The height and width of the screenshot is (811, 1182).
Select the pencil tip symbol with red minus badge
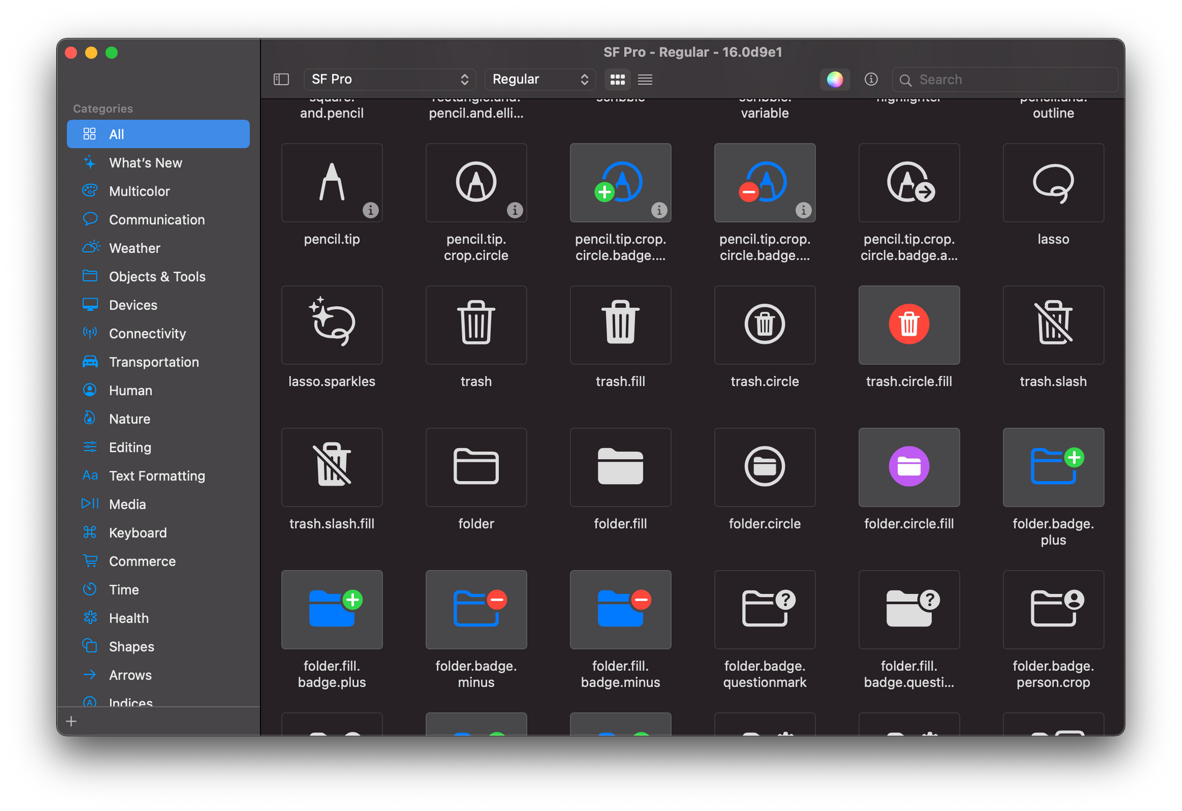[764, 183]
